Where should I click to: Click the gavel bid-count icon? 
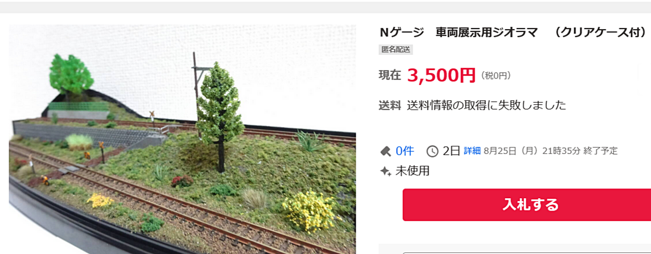(x=386, y=151)
